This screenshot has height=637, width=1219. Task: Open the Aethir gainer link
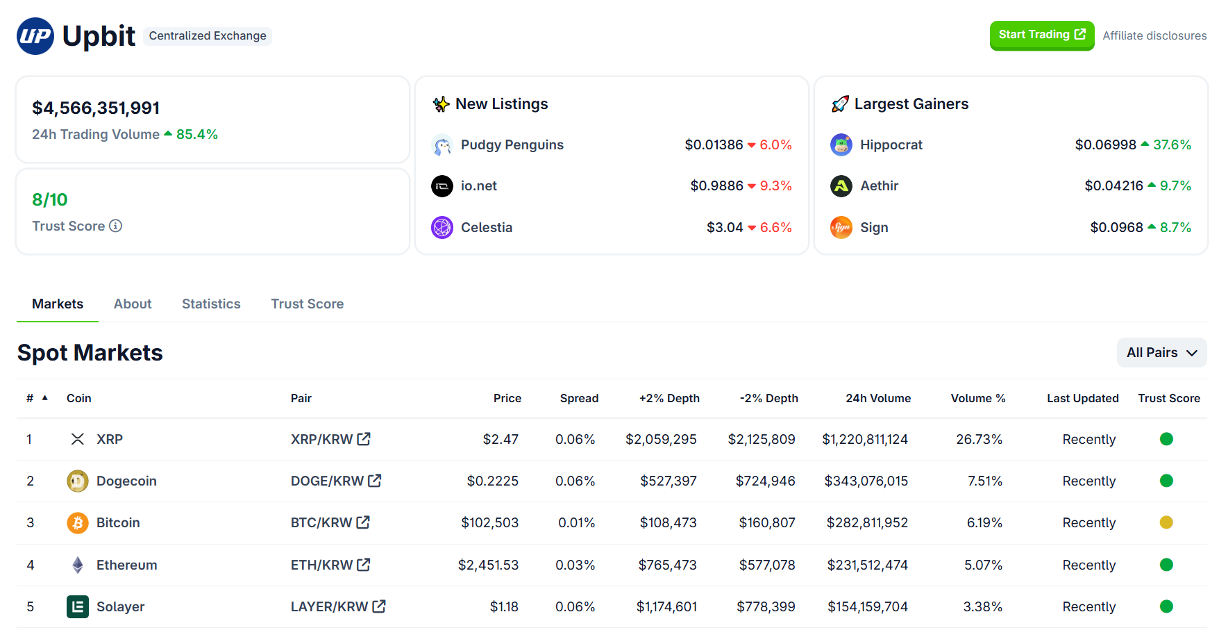click(x=880, y=186)
